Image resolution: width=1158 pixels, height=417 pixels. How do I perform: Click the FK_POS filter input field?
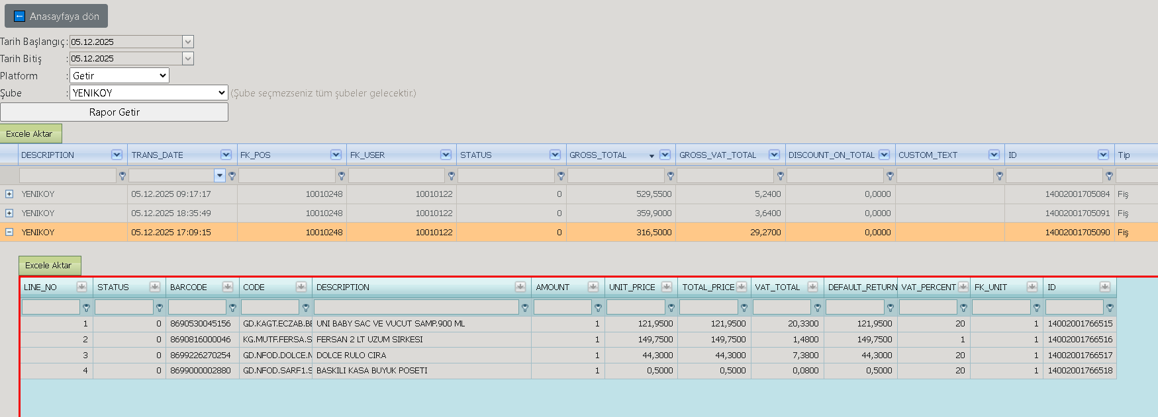click(x=287, y=176)
